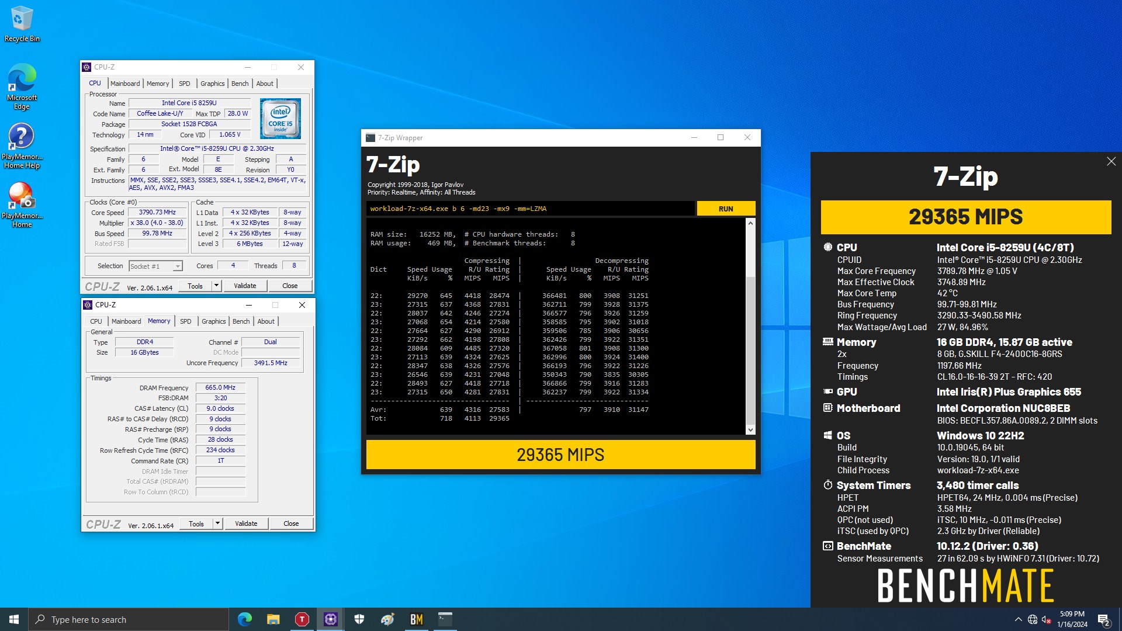Image resolution: width=1122 pixels, height=631 pixels.
Task: Click scrollbar down arrow in 7-Zip output
Action: (x=750, y=430)
